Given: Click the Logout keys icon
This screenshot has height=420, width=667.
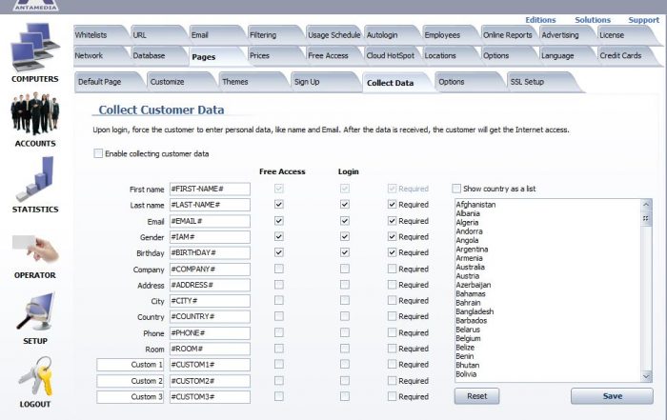Looking at the screenshot, I should (x=36, y=376).
